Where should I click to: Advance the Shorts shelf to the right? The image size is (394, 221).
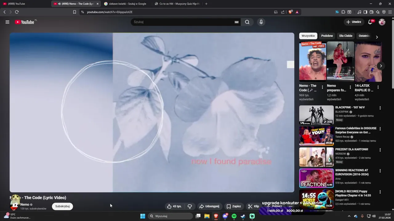(x=381, y=66)
